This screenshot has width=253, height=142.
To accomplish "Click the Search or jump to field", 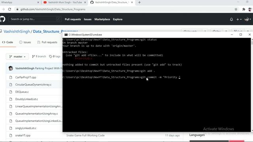I will tap(35, 19).
